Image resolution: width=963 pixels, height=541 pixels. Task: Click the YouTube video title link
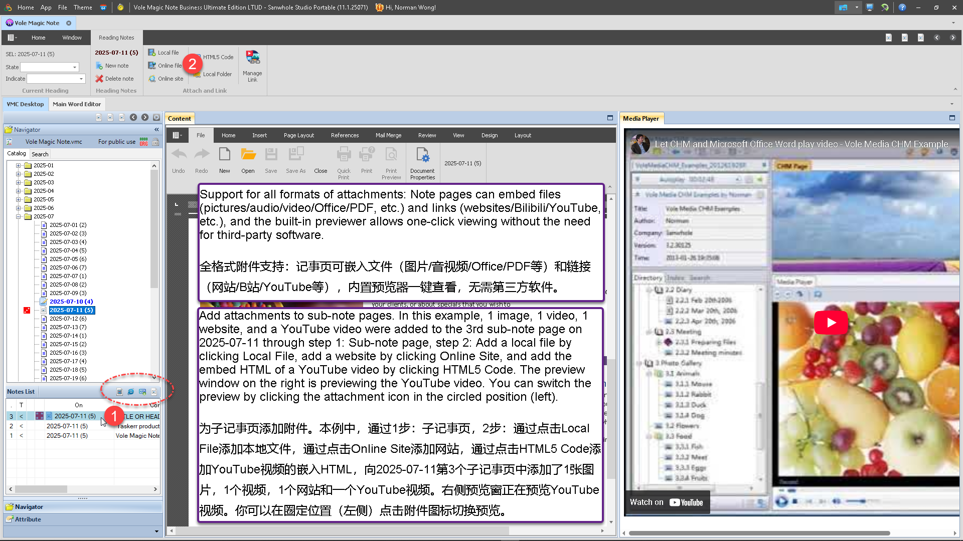tap(801, 144)
